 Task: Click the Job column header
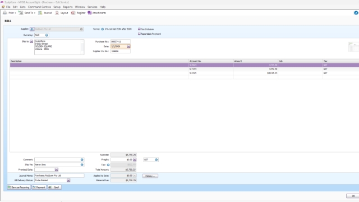click(x=300, y=61)
